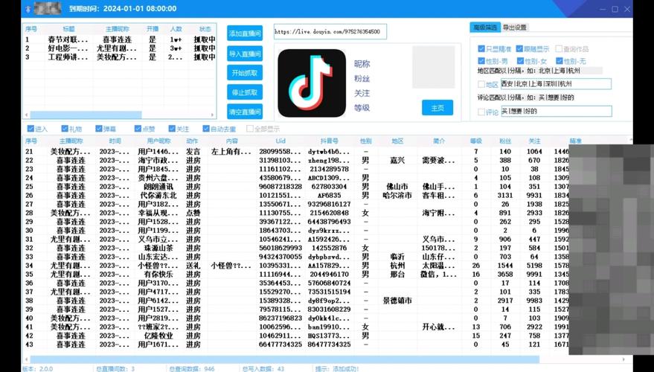
Task: Click the data table scrollbar left arrow
Action: pyautogui.click(x=26, y=359)
